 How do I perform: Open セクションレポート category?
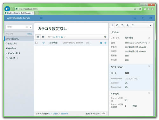tap(13, 53)
